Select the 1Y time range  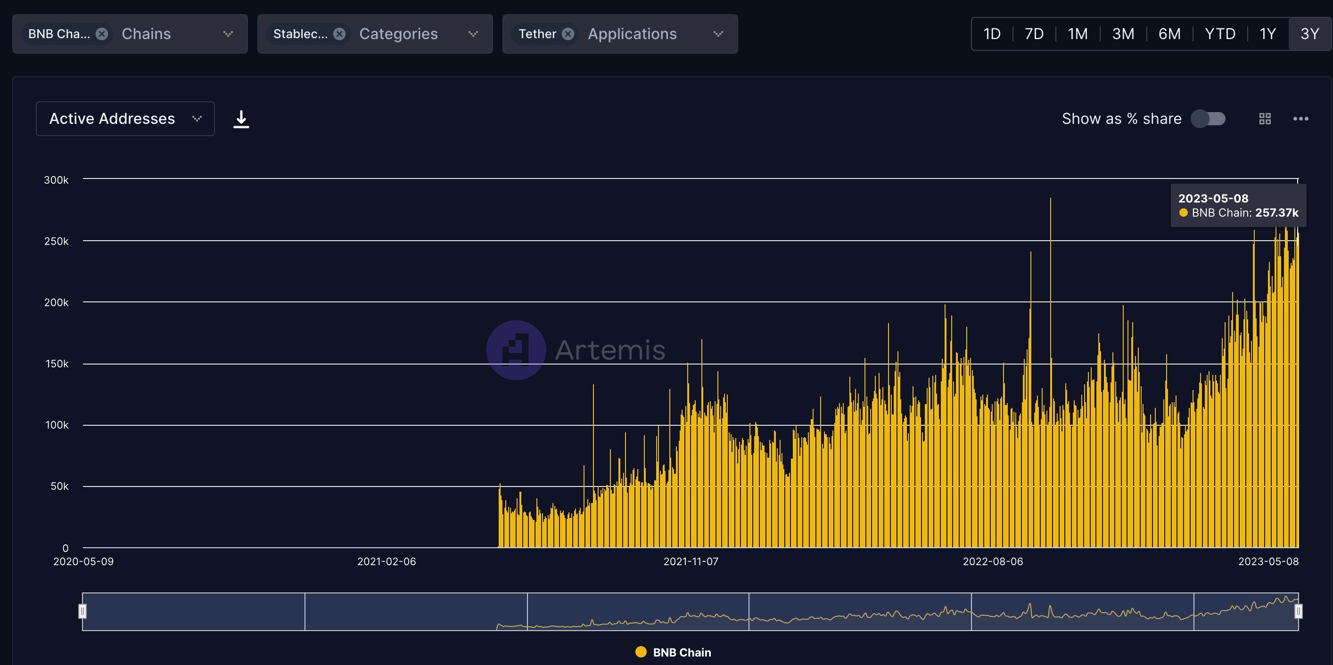[x=1267, y=33]
